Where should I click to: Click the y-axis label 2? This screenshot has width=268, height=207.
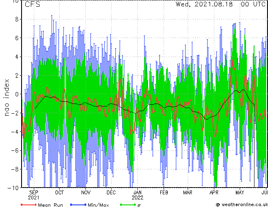[x=17, y=76]
